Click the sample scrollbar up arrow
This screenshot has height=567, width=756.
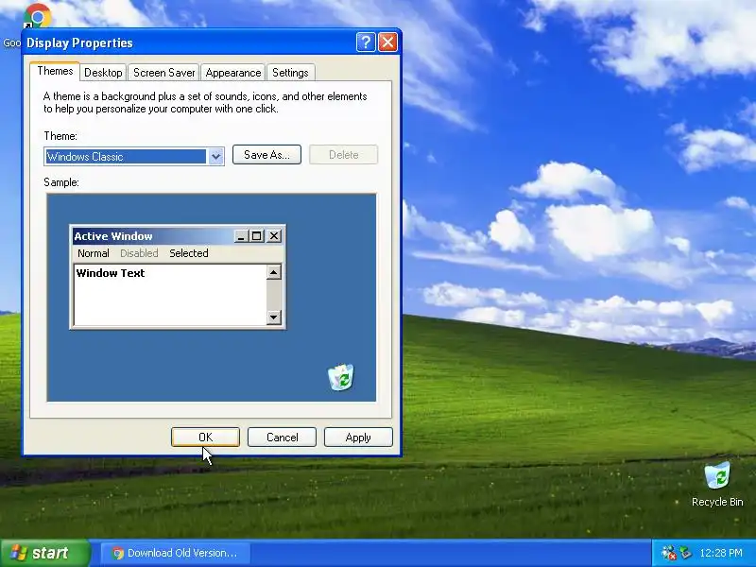(273, 272)
